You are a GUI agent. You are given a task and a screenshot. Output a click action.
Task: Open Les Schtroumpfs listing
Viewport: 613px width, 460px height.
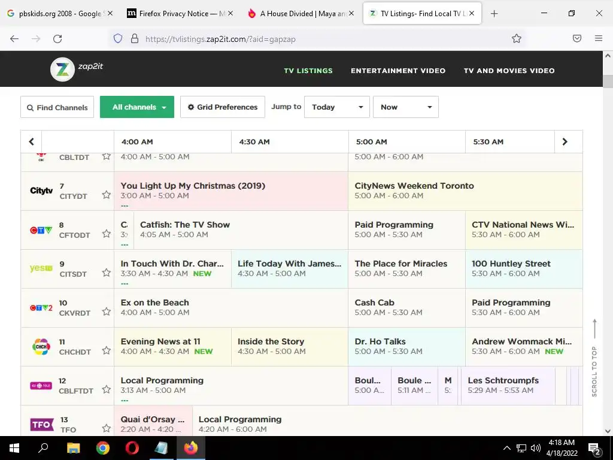coord(508,386)
